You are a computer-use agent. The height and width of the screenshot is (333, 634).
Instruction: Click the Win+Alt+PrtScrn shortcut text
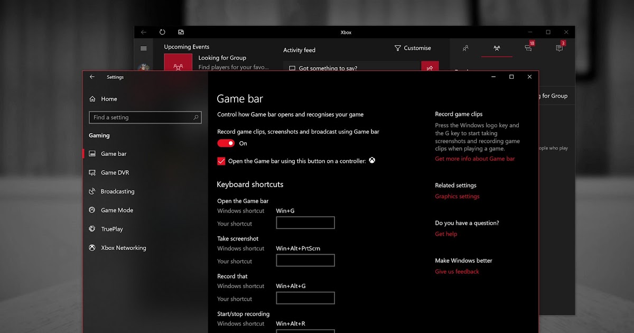click(298, 248)
